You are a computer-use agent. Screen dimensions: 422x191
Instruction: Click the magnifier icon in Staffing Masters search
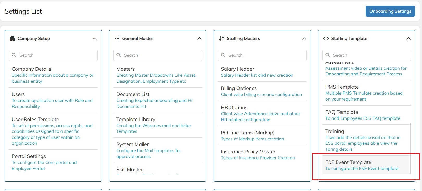[223, 55]
